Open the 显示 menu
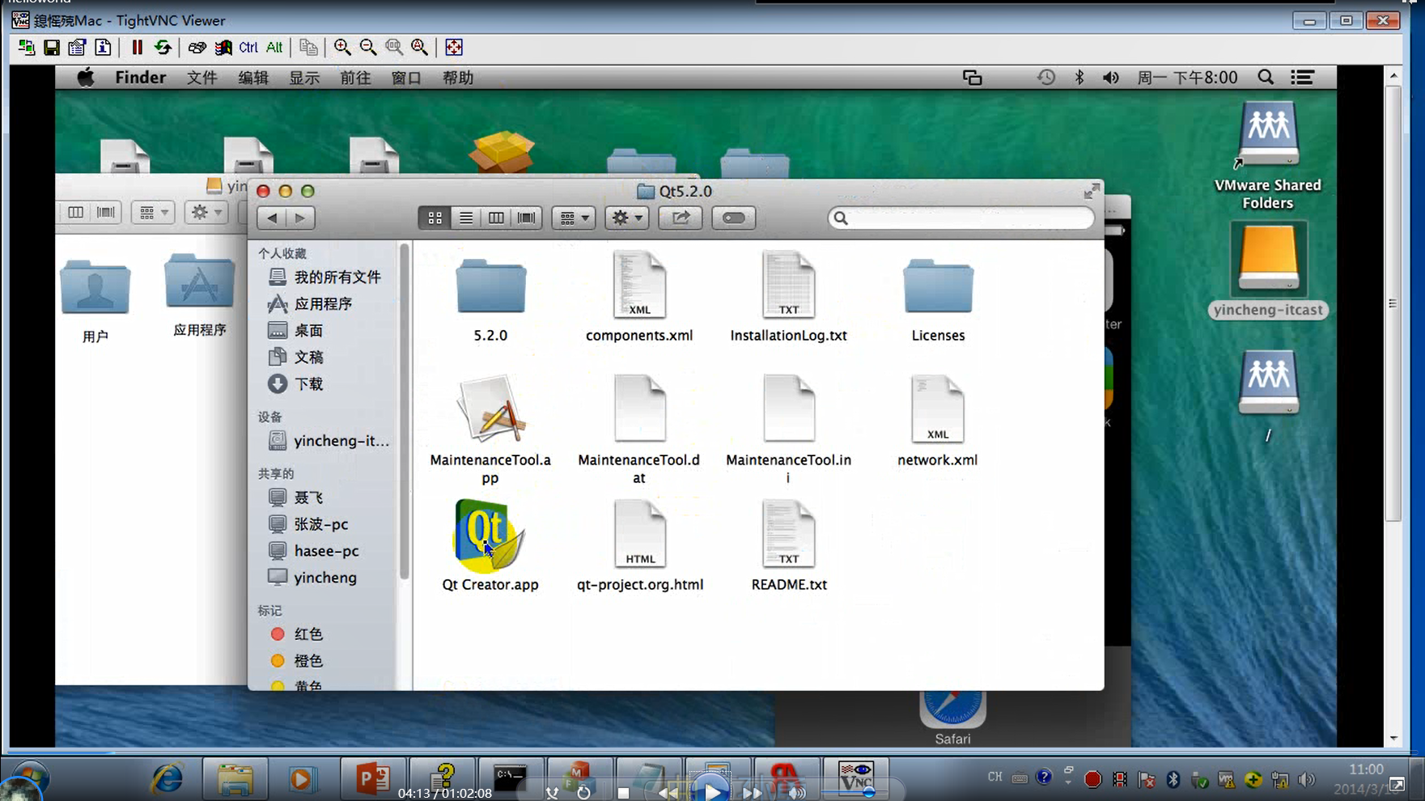Image resolution: width=1425 pixels, height=801 pixels. [304, 78]
